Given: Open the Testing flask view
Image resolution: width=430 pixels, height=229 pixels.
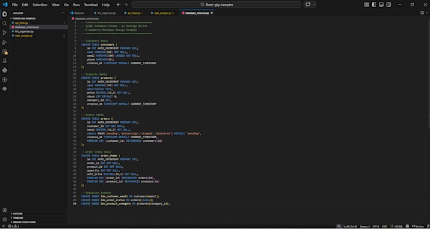Looking at the screenshot, I should (x=4, y=61).
